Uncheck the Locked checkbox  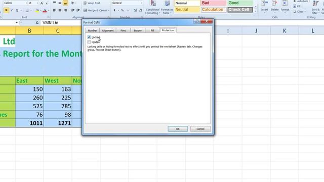tap(89, 37)
